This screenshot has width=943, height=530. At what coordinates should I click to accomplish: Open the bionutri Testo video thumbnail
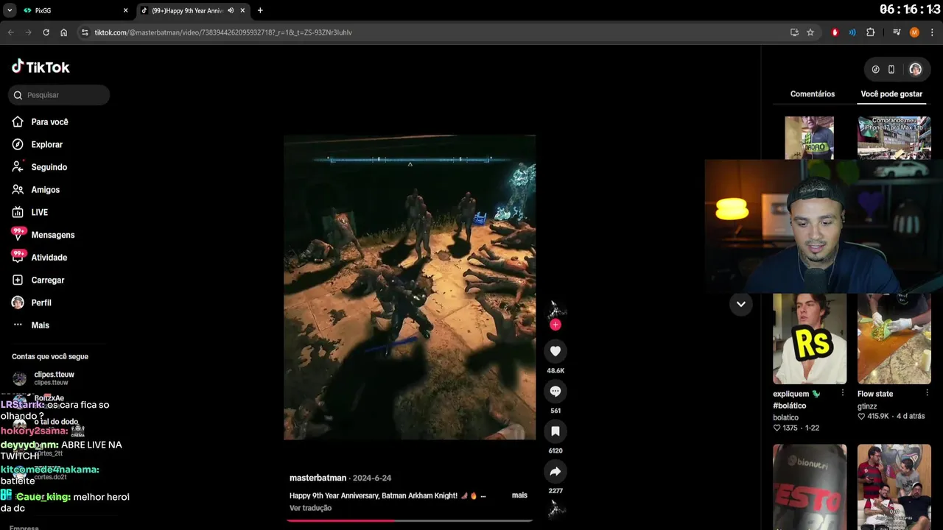pyautogui.click(x=809, y=487)
